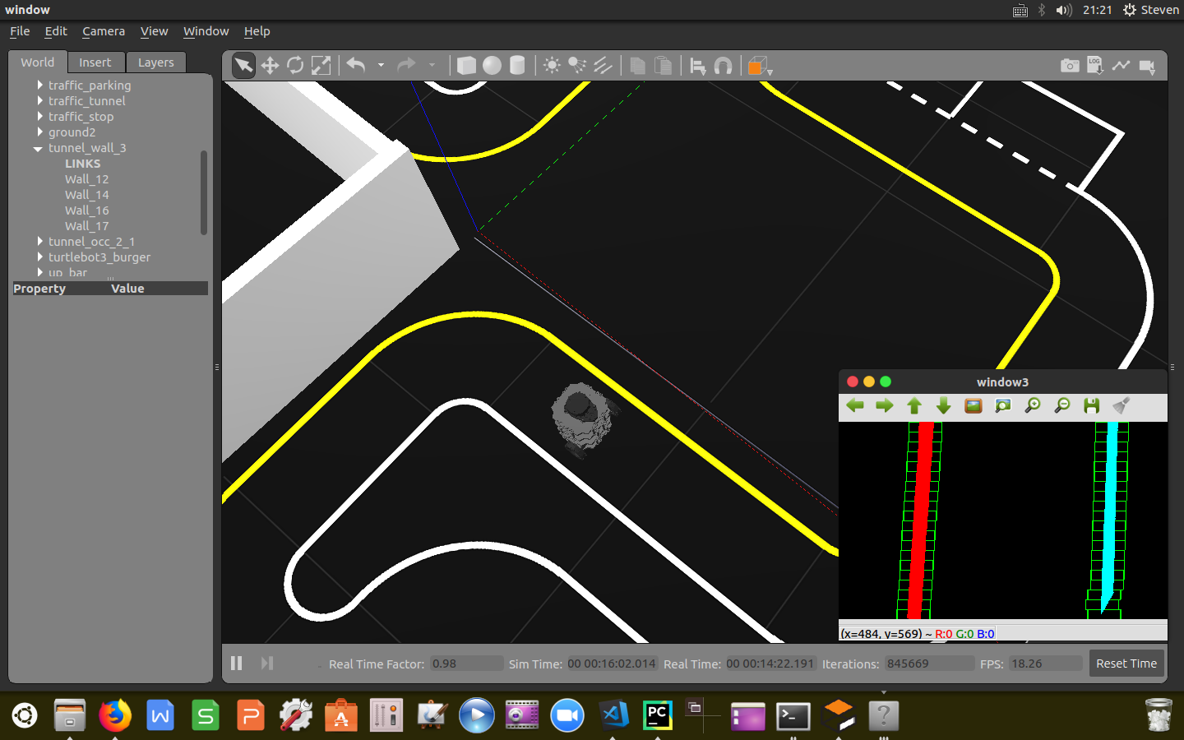Click down arrow in window3

944,405
